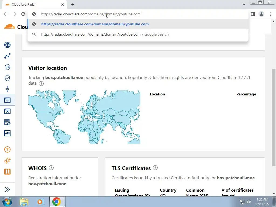Screen dimensions: 276x207
Task: Open the orange help question icon
Action: coord(7,150)
